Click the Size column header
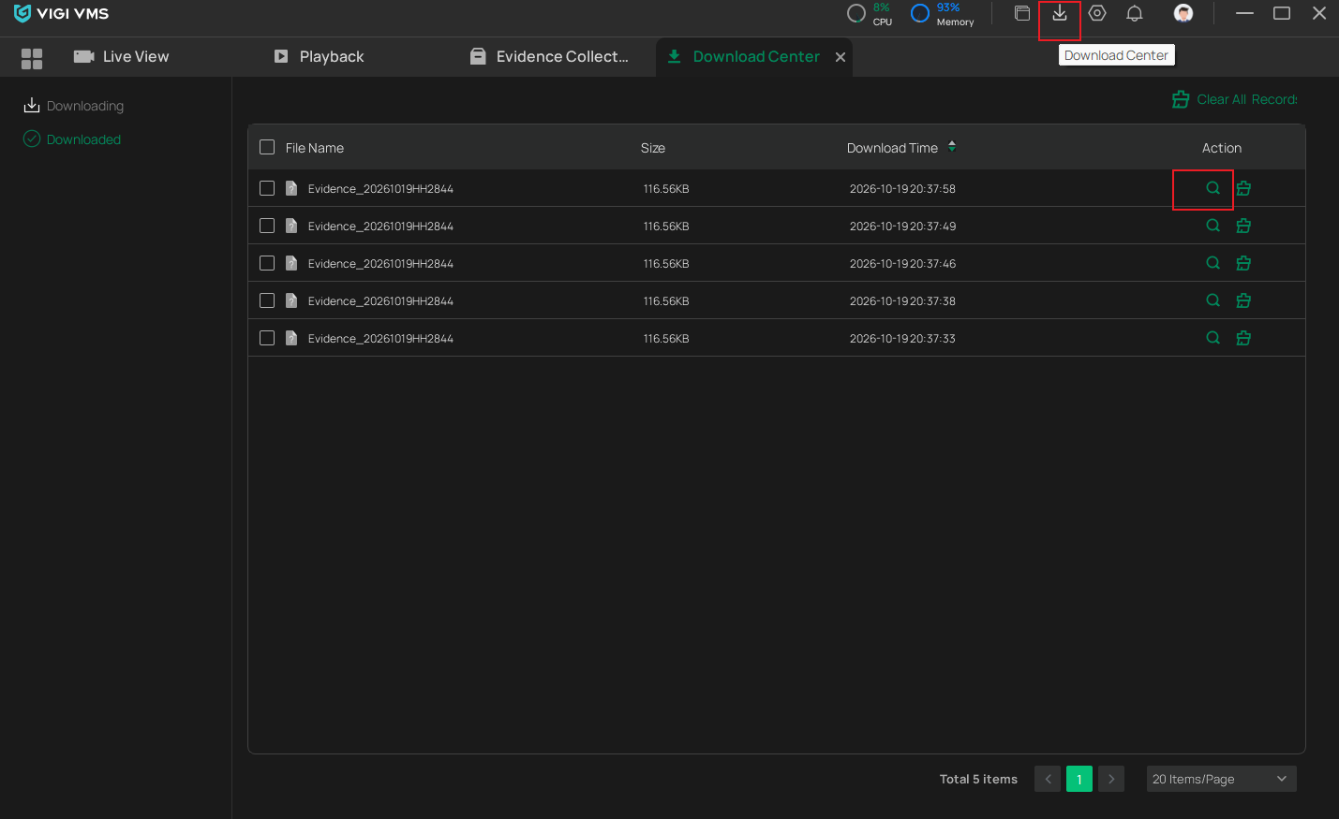Viewport: 1339px width, 819px height. click(653, 148)
